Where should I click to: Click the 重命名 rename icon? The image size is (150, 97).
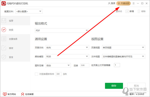click(113, 11)
